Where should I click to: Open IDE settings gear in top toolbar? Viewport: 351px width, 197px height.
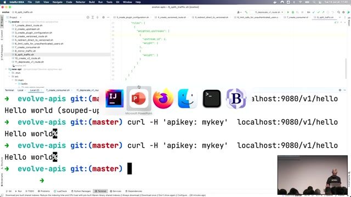click(343, 12)
